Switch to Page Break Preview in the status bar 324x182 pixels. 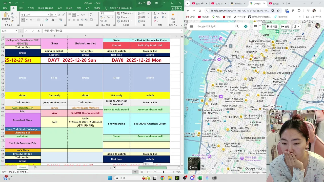click(x=148, y=172)
